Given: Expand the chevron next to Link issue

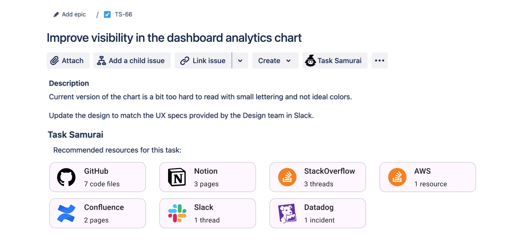Looking at the screenshot, I should click(240, 60).
